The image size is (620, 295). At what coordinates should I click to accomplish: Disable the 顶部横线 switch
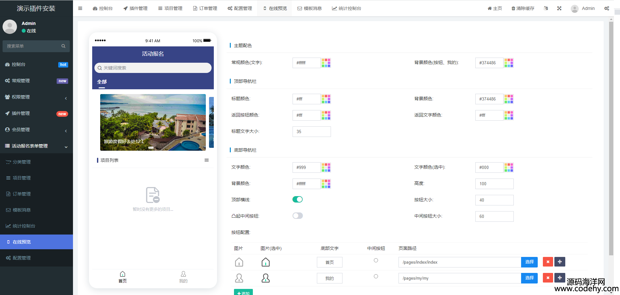[x=297, y=199]
